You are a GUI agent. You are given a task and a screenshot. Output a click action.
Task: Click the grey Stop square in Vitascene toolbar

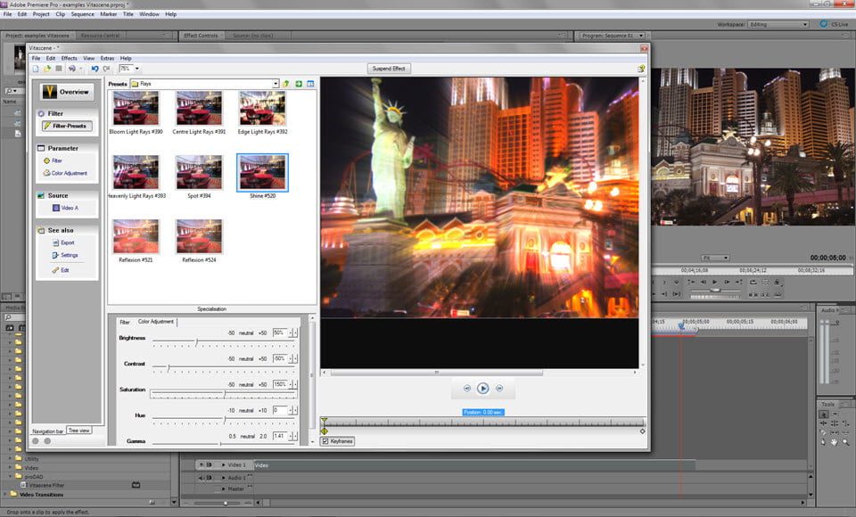coord(59,69)
